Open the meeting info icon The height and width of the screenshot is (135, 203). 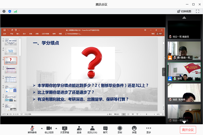(4, 11)
